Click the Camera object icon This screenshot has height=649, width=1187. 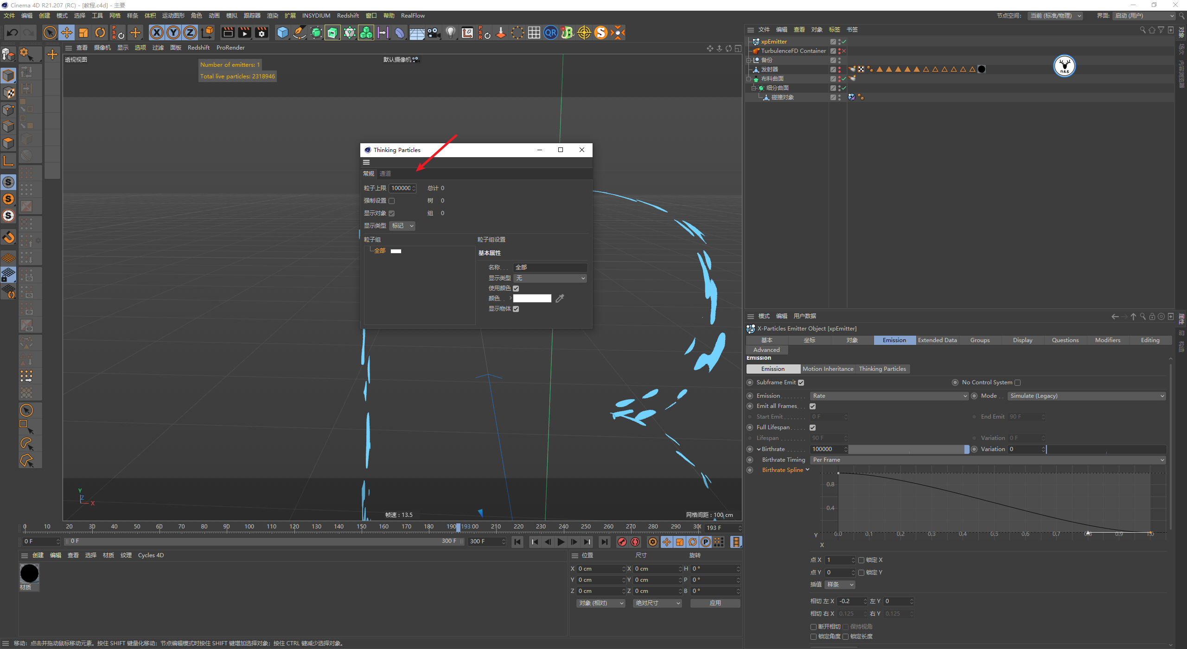pos(434,32)
